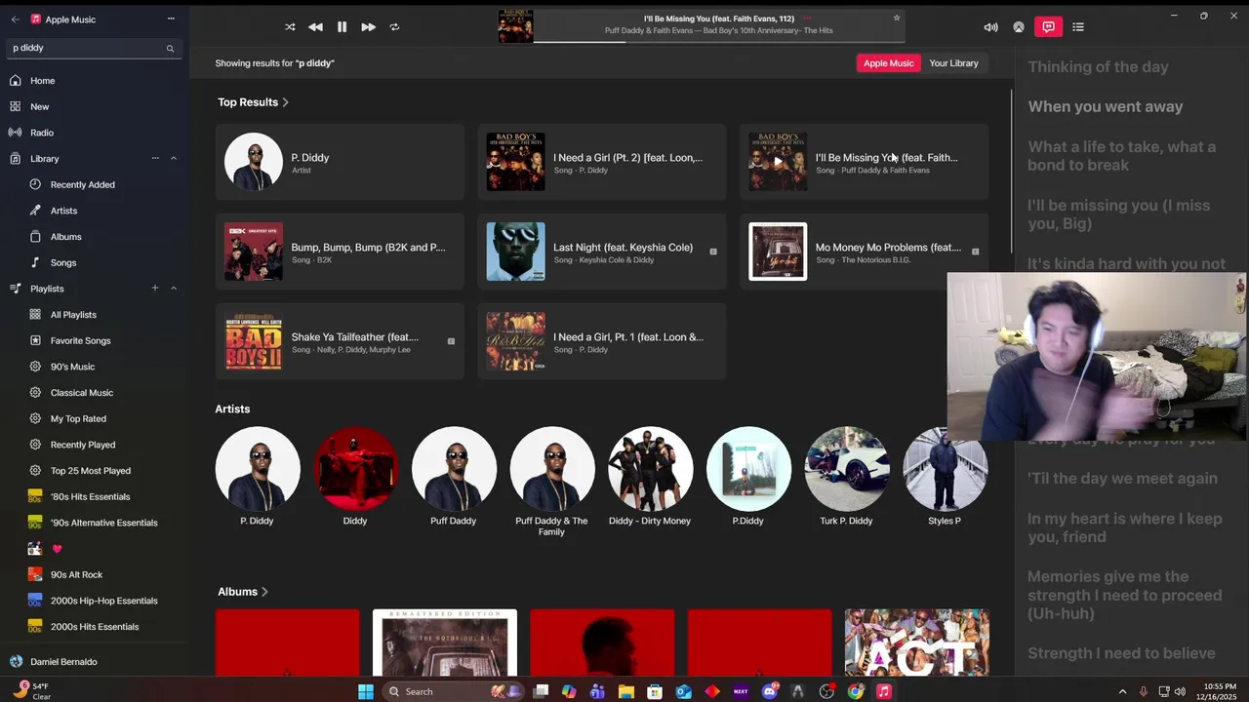This screenshot has height=702, width=1249.
Task: Play I Need a Girl, Pt. 1 result
Action: 602,341
